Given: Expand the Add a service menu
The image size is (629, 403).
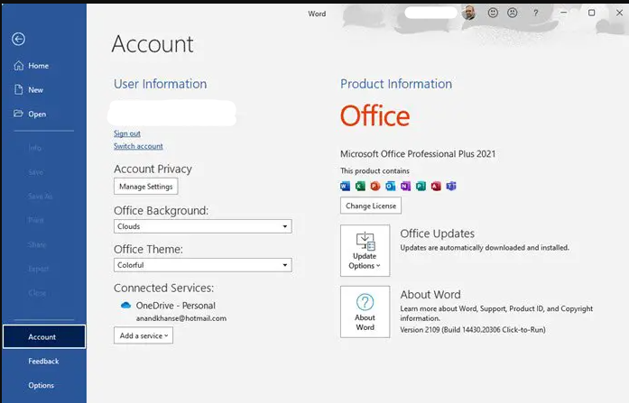Looking at the screenshot, I should pyautogui.click(x=143, y=335).
